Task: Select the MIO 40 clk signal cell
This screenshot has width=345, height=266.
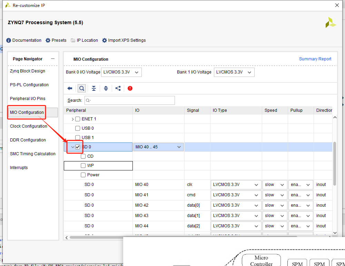Action: 197,185
